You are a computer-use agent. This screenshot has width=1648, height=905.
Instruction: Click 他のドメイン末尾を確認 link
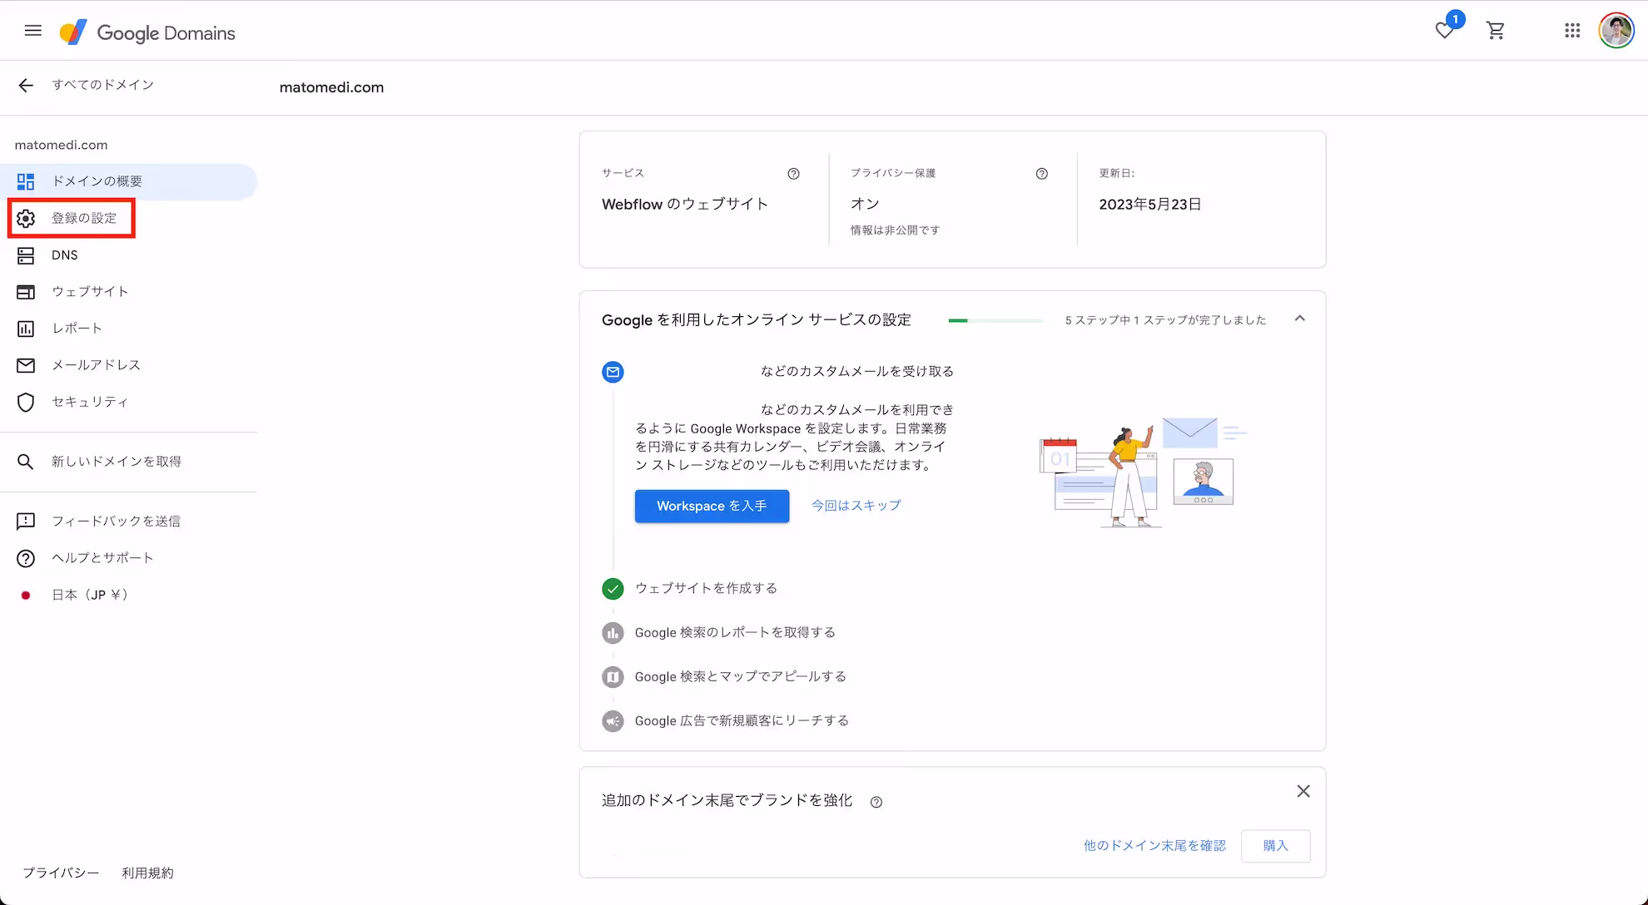tap(1154, 846)
